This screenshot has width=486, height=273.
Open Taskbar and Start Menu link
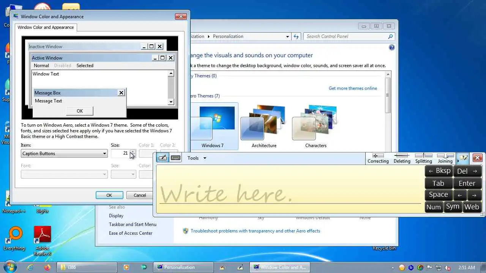[133, 224]
